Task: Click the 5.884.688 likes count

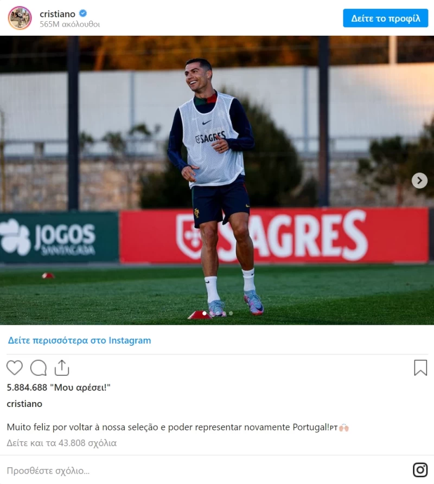Action: pos(59,388)
